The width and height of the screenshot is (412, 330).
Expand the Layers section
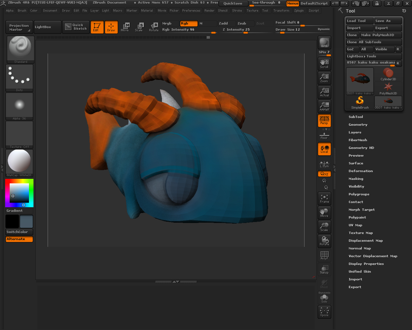click(x=355, y=132)
